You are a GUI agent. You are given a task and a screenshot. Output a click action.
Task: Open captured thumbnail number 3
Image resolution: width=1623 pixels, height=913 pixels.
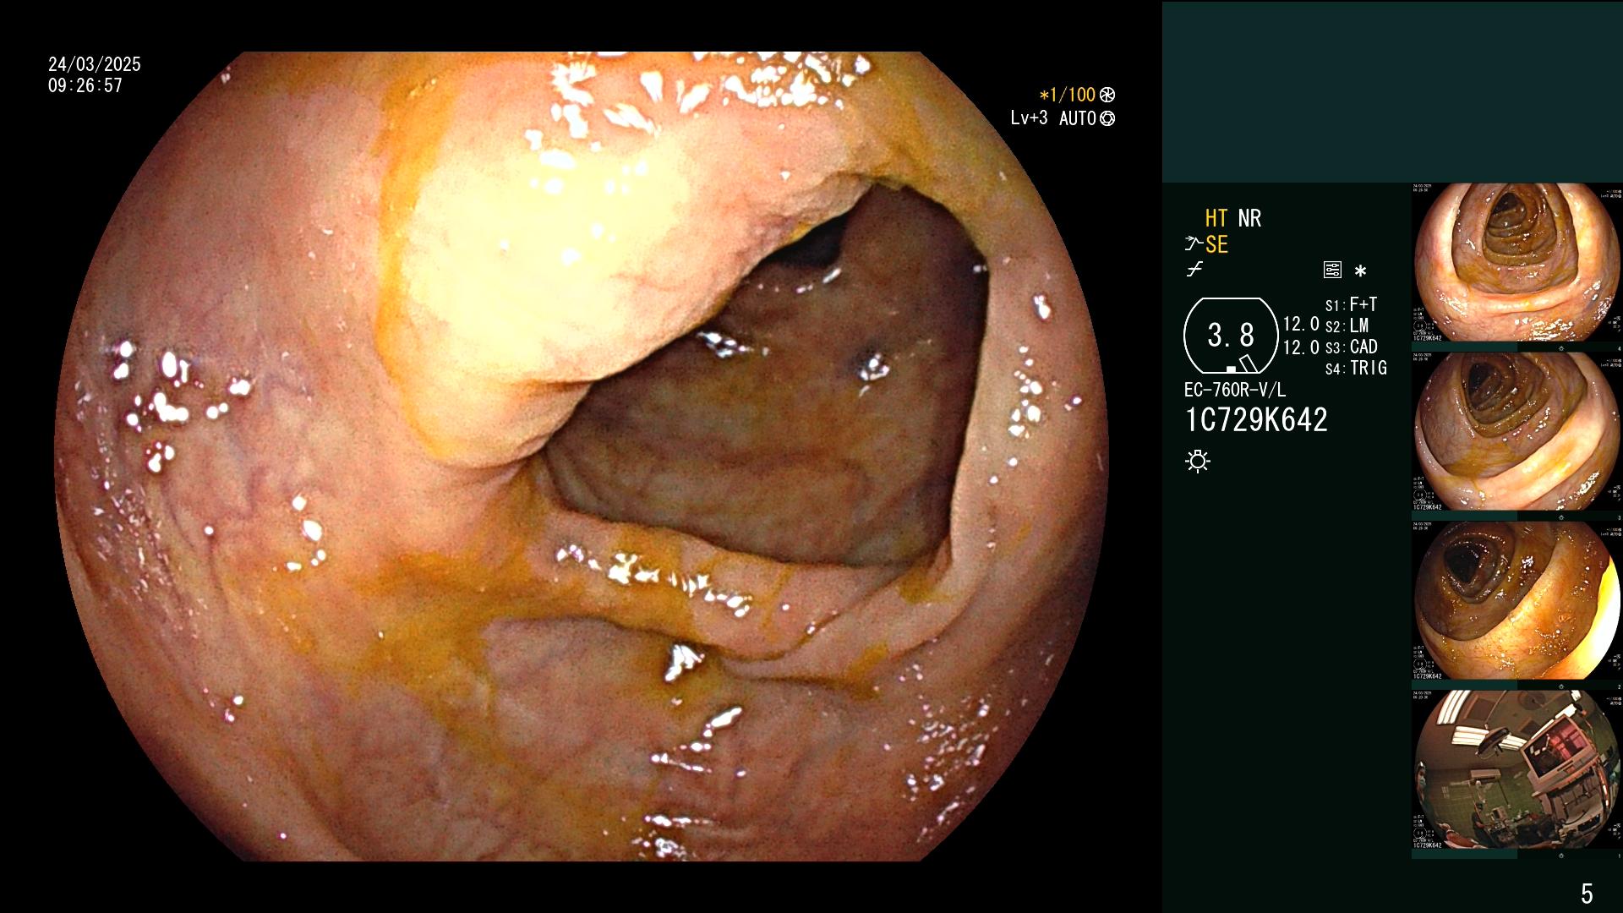[x=1516, y=432]
